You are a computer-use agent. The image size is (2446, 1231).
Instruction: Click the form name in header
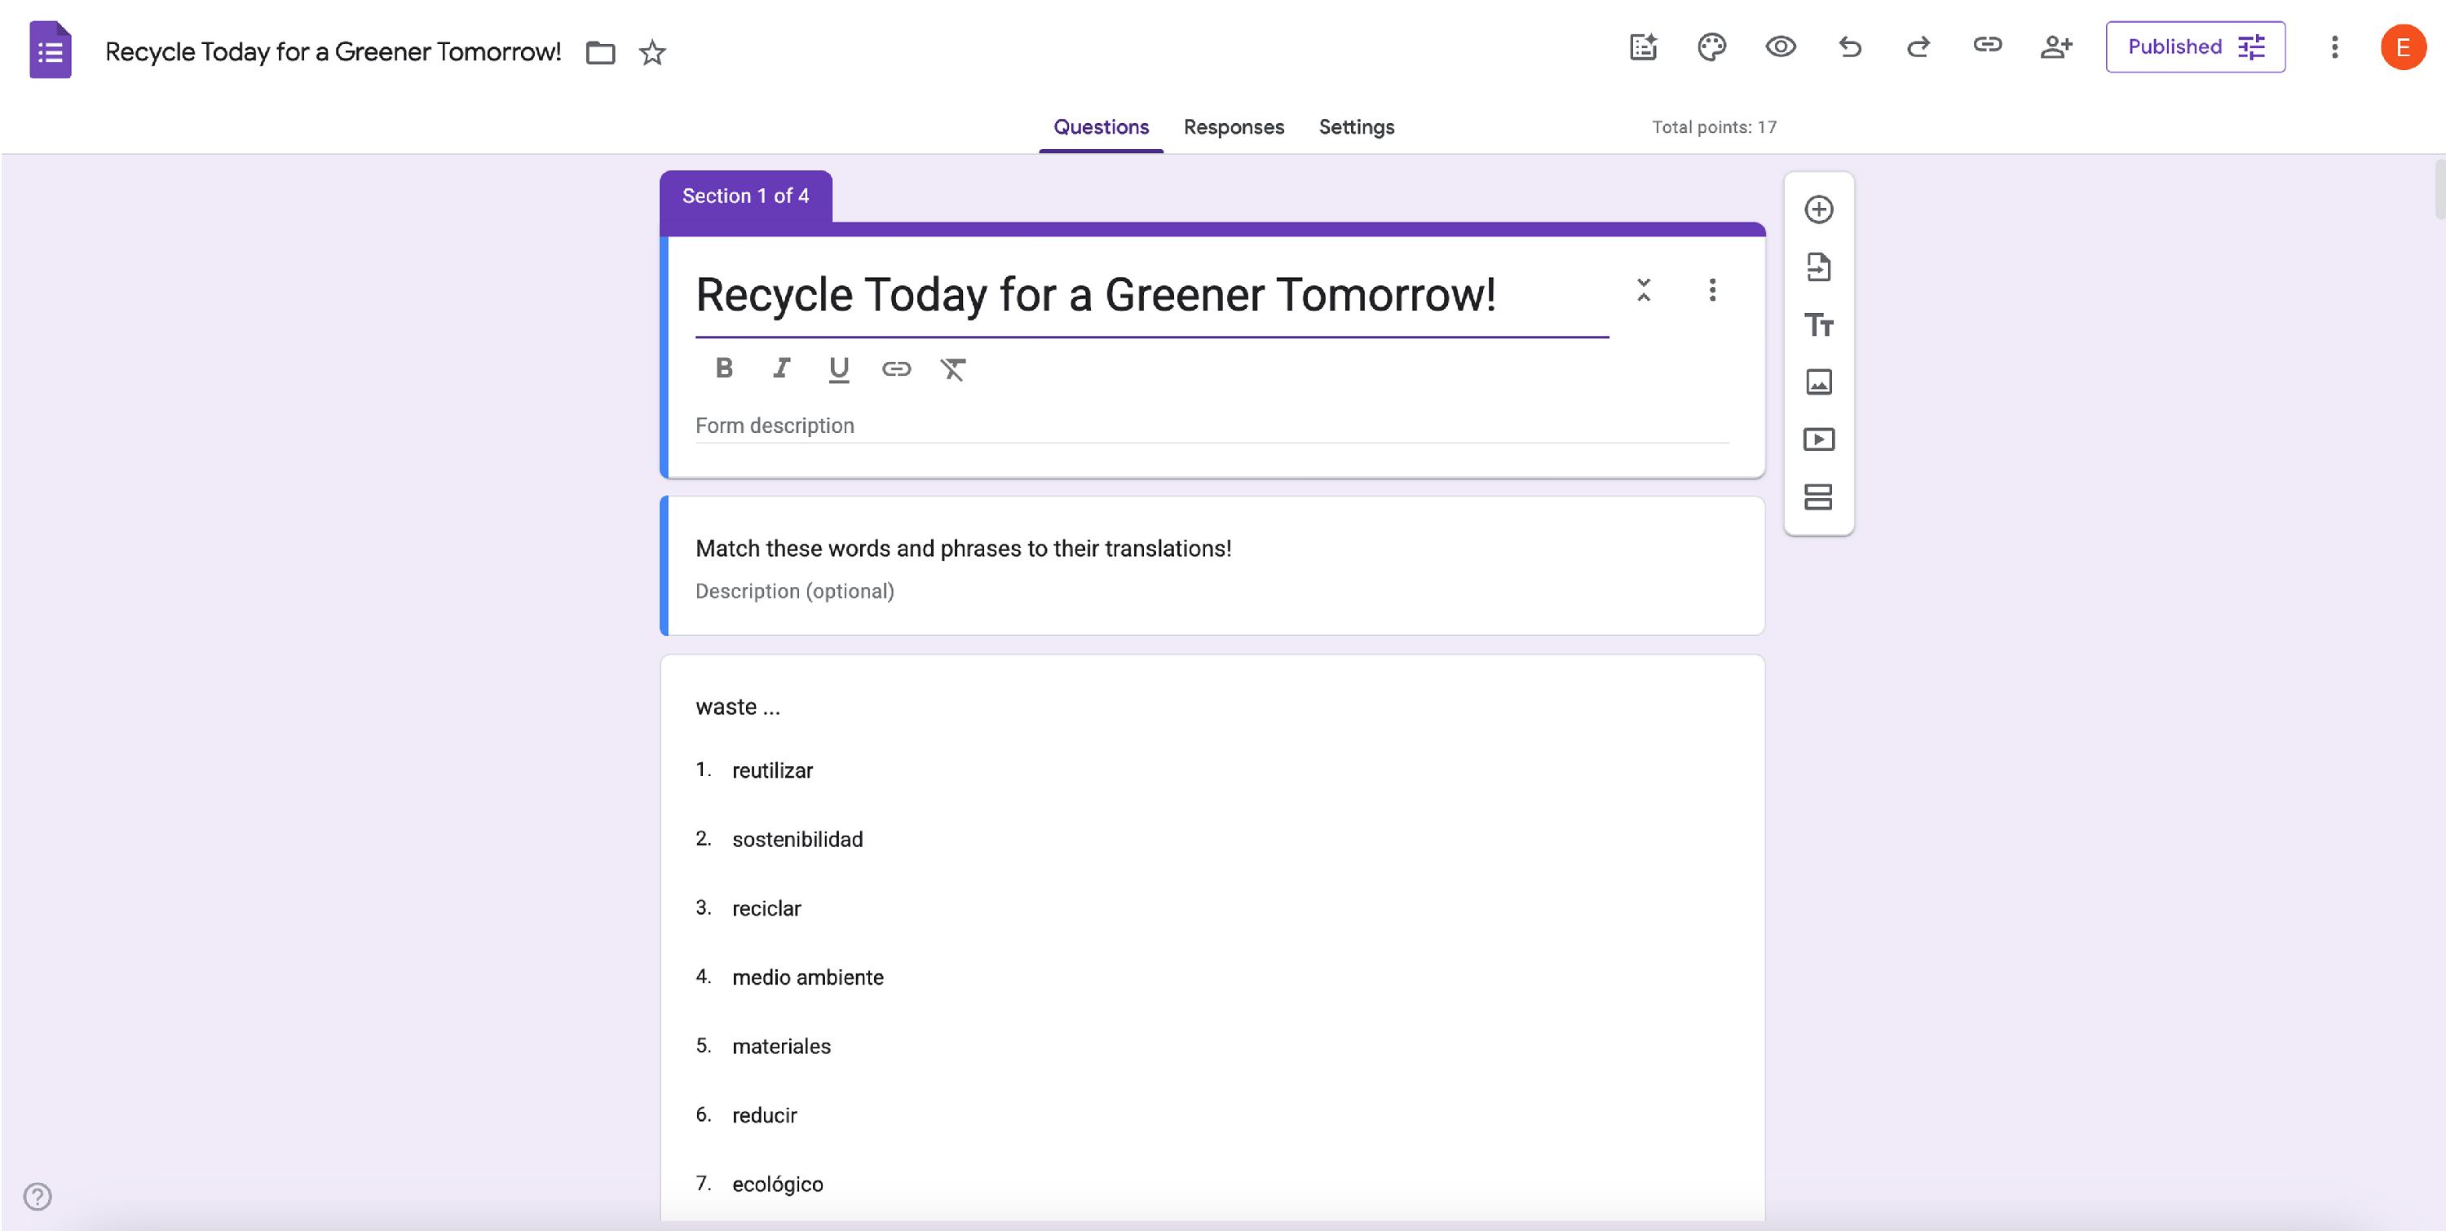[333, 51]
